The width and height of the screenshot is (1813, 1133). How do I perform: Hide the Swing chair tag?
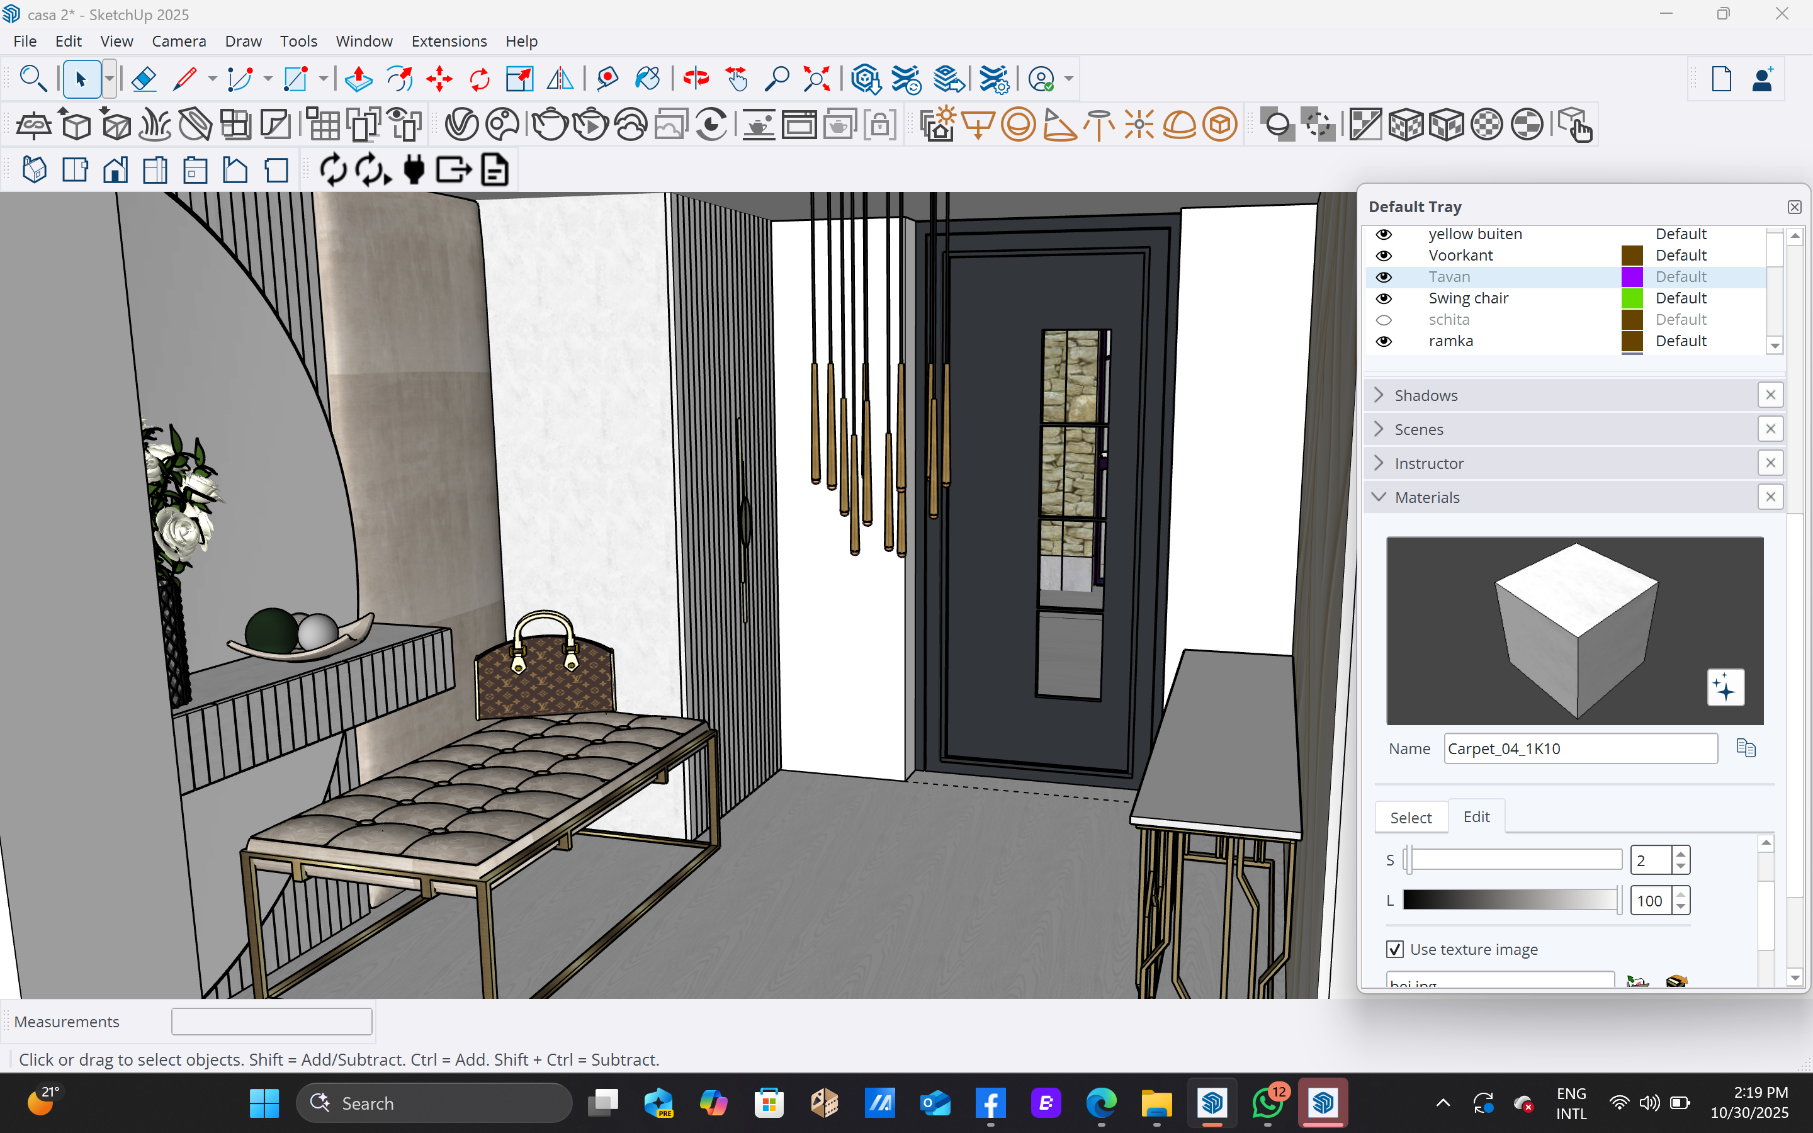(x=1384, y=298)
